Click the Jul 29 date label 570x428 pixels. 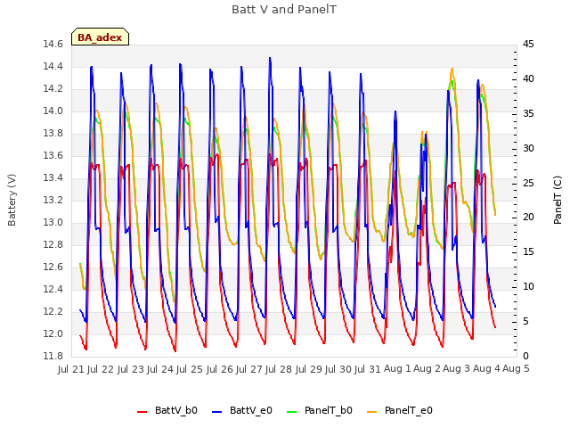[309, 369]
